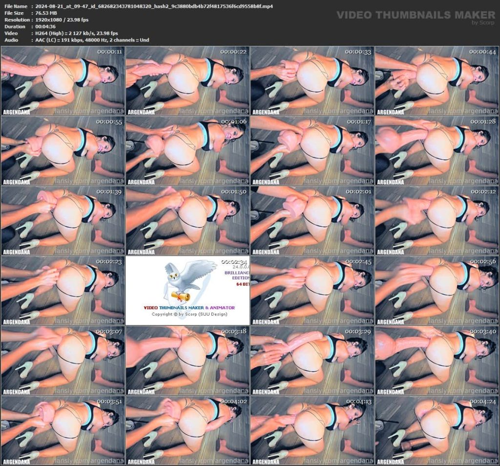Click the frame marked 00:03:29

[312, 360]
